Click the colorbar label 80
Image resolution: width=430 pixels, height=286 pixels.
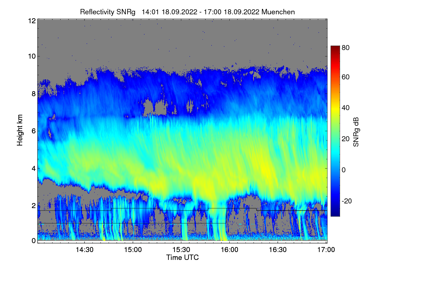point(346,47)
